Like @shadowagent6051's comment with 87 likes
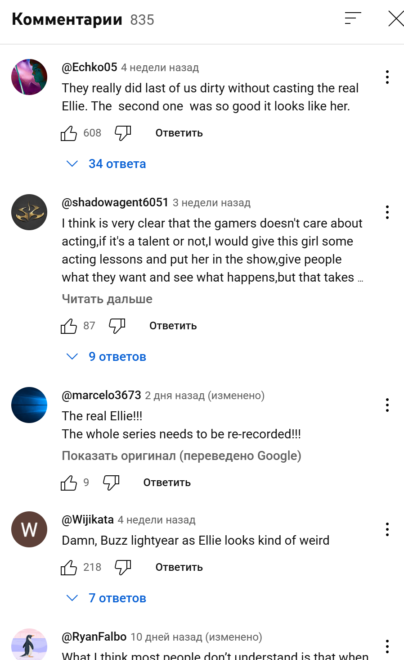Screen dimensions: 404x660 [69, 326]
